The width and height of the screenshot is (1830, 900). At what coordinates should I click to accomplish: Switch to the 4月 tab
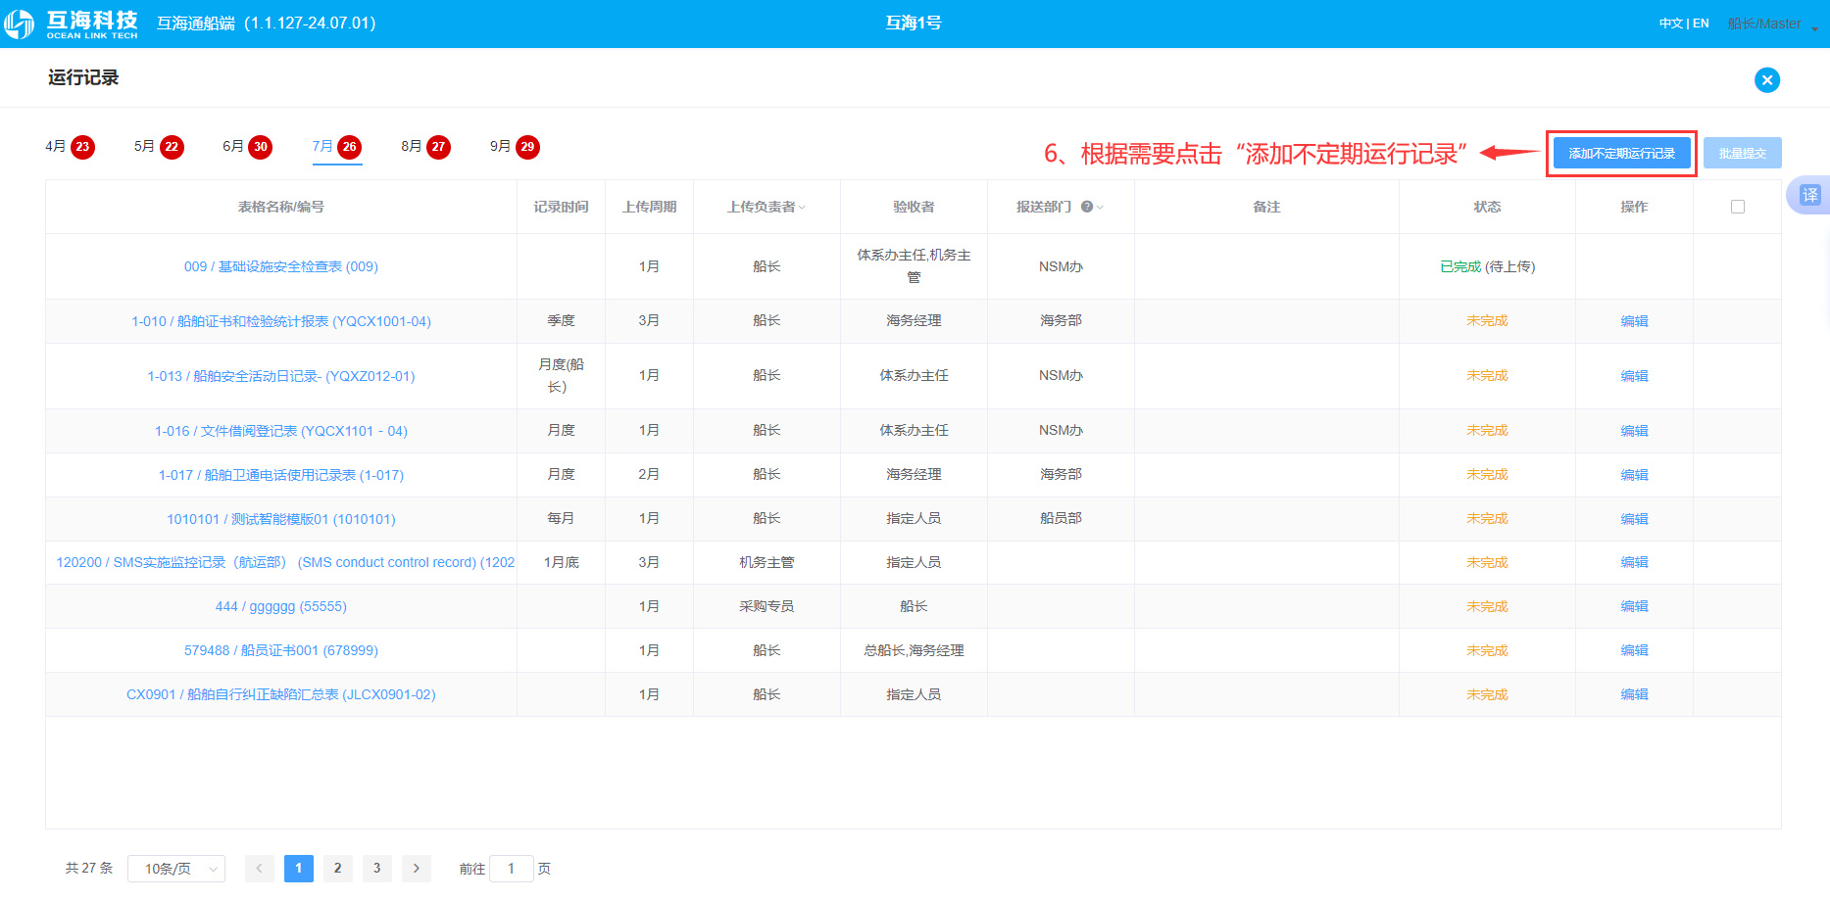pyautogui.click(x=70, y=147)
